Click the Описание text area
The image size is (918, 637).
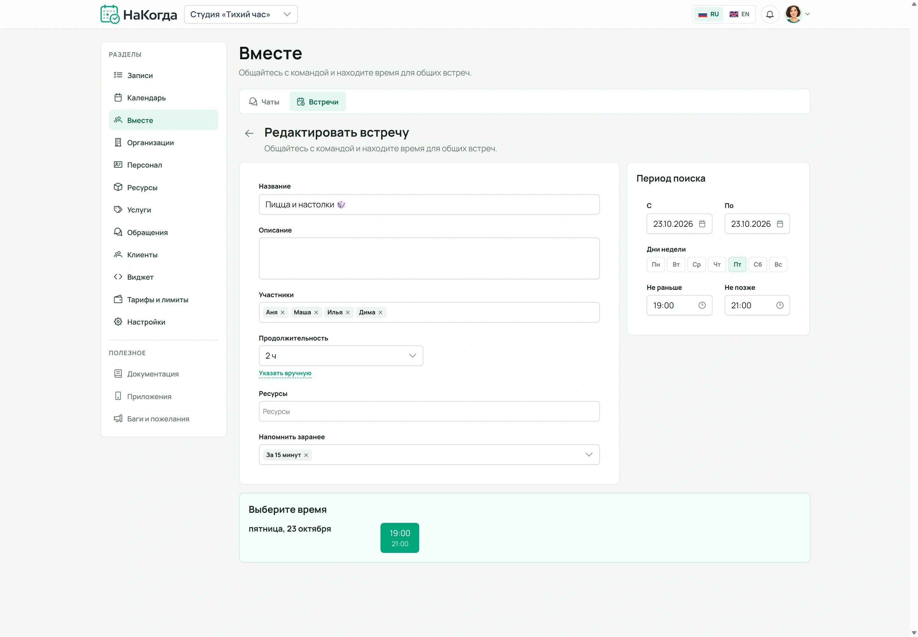point(429,259)
